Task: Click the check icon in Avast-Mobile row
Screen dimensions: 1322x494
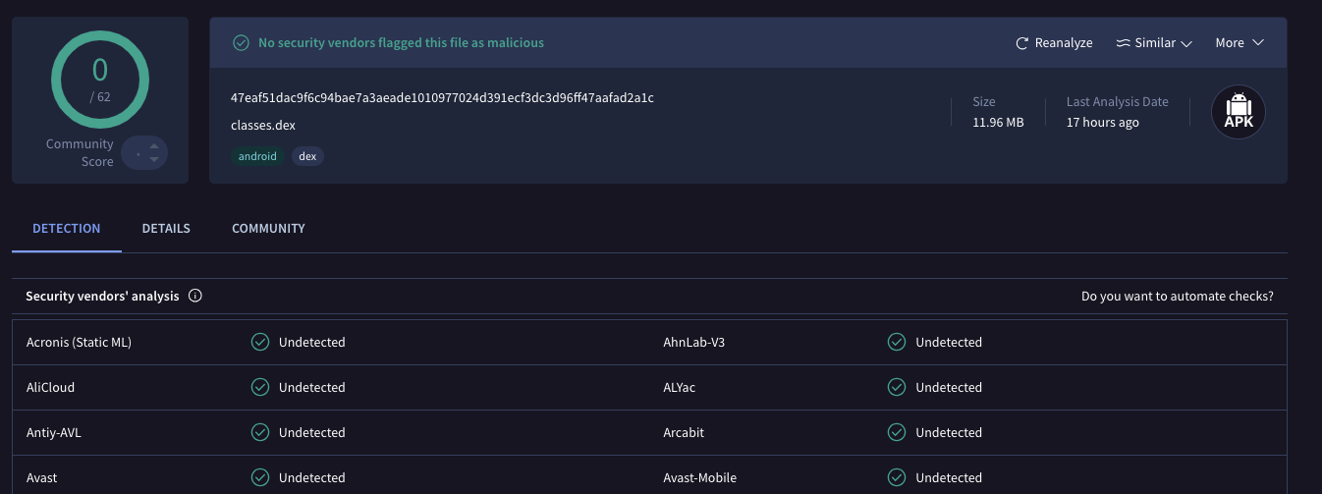Action: [897, 477]
